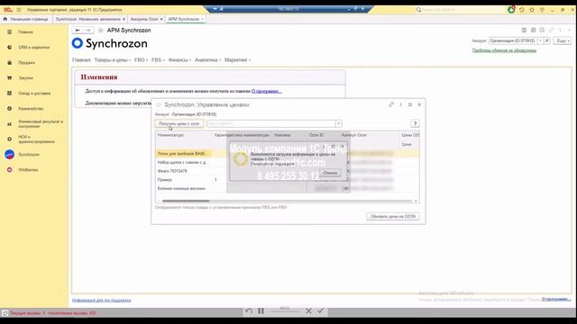Open Финансовый результат и контроллинг icon
The image size is (577, 324).
[x=10, y=124]
